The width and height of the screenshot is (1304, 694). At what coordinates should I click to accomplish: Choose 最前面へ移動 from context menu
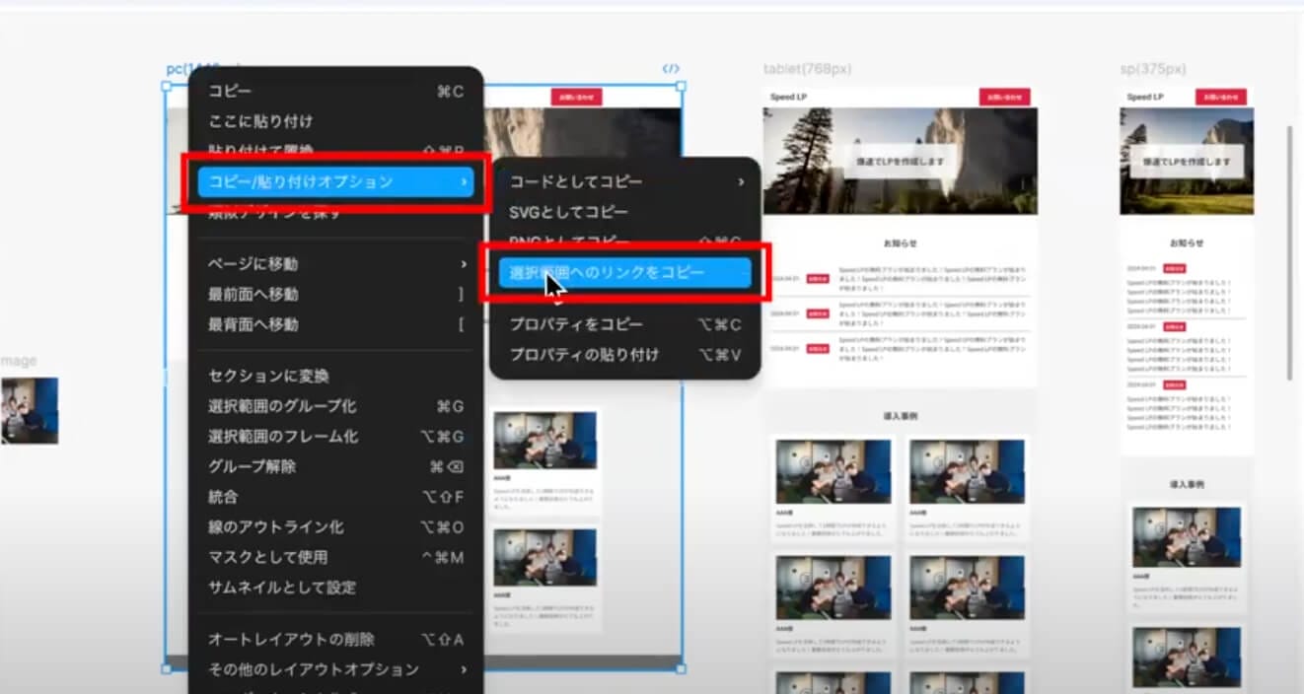click(254, 294)
